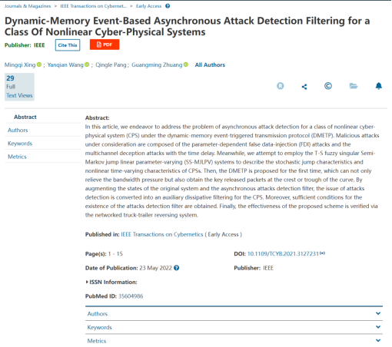392x347 pixels.
Task: Click the R rights and permissions icon
Action: [281, 86]
